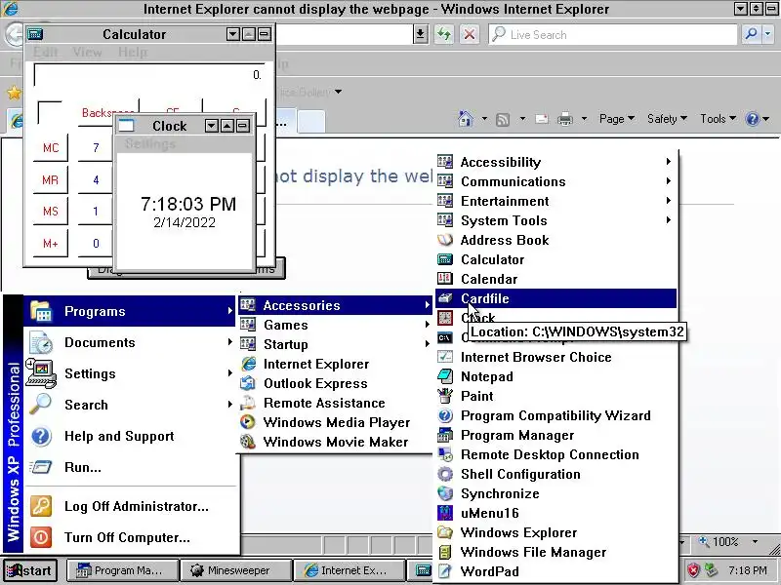The image size is (781, 585).
Task: Click the security shield tray icon
Action: (693, 570)
